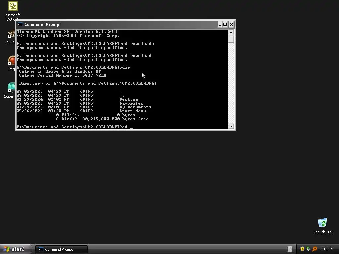This screenshot has height=254, width=339.
Task: Click the Command Prompt title bar icon
Action: pos(20,24)
